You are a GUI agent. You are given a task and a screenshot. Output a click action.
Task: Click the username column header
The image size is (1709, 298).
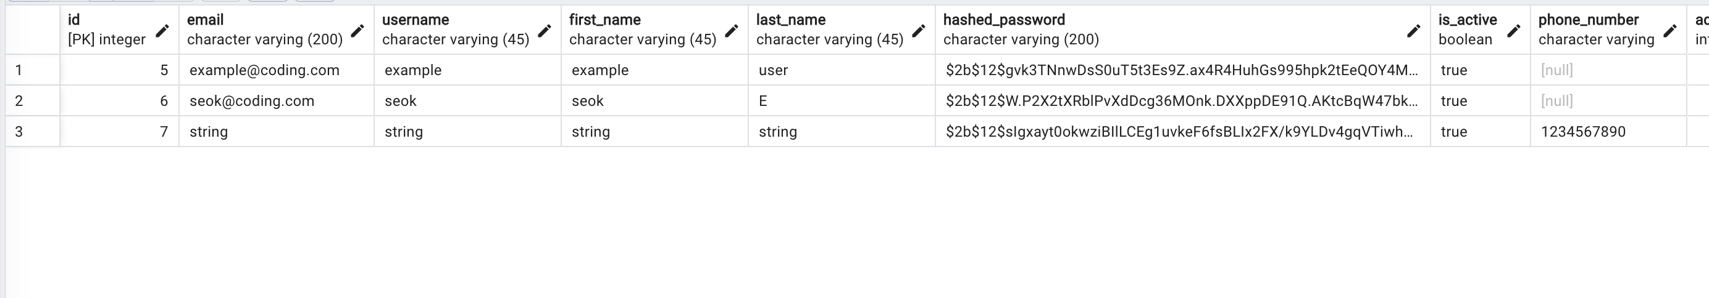(468, 30)
